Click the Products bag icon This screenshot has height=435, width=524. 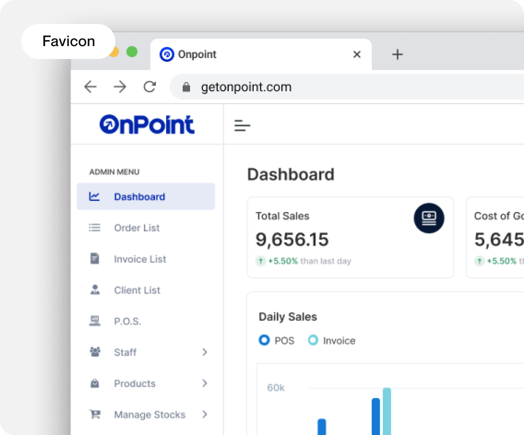[x=95, y=383]
